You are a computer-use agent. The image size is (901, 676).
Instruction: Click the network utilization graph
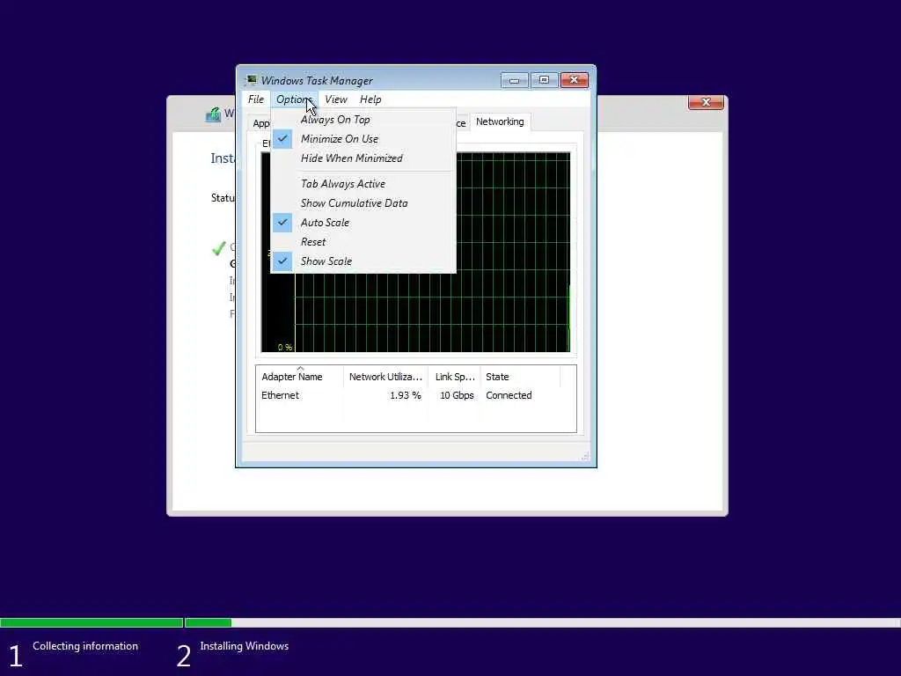pos(415,252)
